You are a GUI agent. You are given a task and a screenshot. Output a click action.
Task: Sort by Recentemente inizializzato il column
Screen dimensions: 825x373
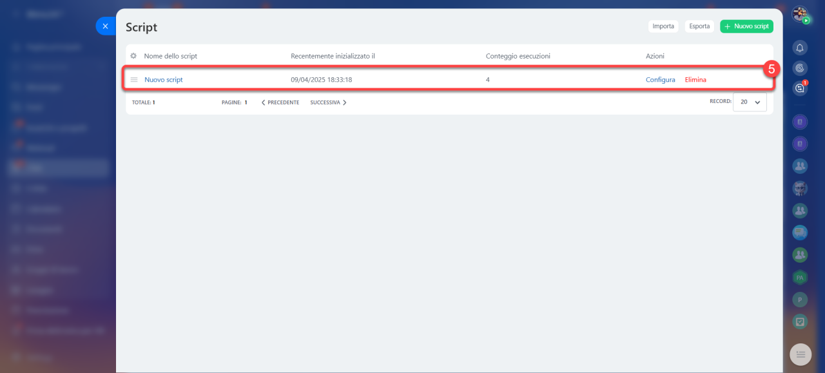[x=333, y=56]
